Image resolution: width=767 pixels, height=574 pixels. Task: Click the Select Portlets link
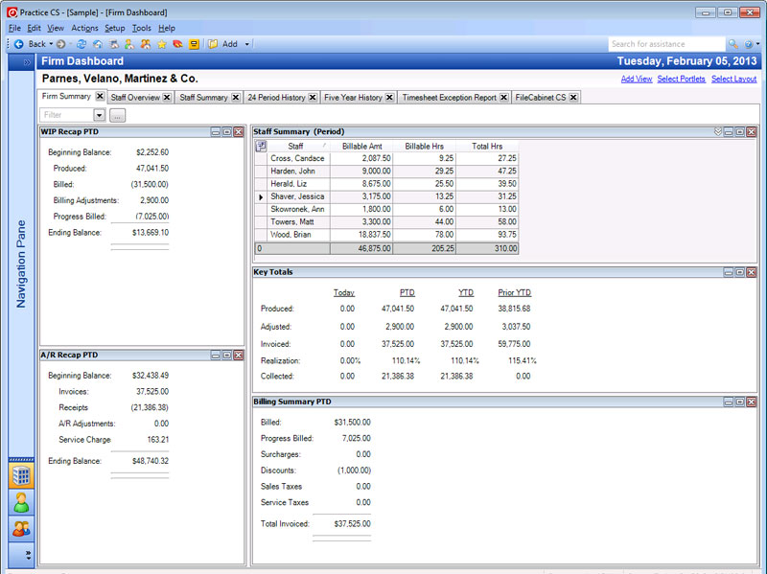[681, 79]
